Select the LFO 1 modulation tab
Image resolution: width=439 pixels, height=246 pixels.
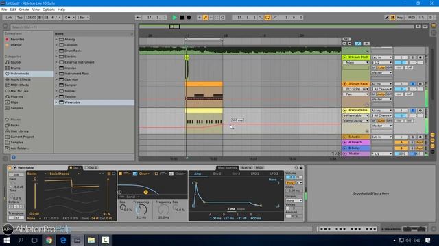coord(255,174)
